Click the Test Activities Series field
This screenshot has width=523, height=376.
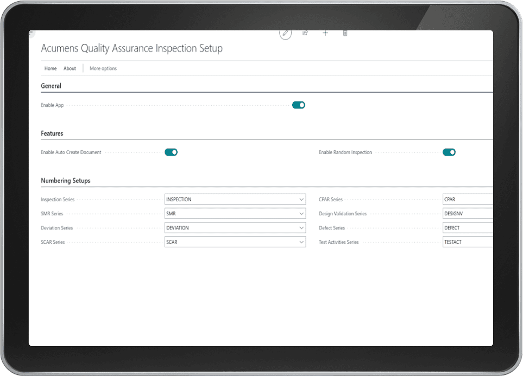point(468,242)
